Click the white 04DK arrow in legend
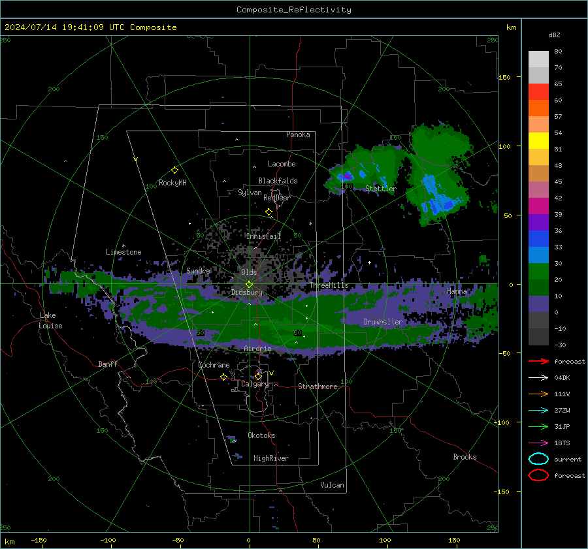 coord(538,377)
